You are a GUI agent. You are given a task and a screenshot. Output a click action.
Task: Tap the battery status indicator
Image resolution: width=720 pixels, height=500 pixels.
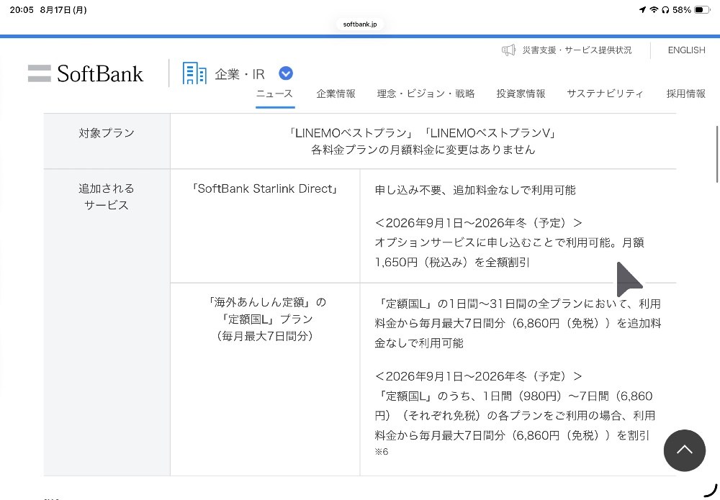pyautogui.click(x=701, y=9)
